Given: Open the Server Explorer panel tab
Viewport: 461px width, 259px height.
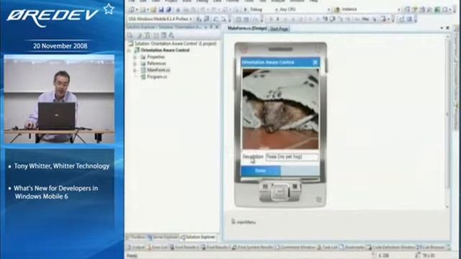Looking at the screenshot, I should (x=163, y=237).
